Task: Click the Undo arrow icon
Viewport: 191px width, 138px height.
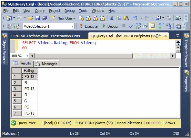Action: pos(136,18)
